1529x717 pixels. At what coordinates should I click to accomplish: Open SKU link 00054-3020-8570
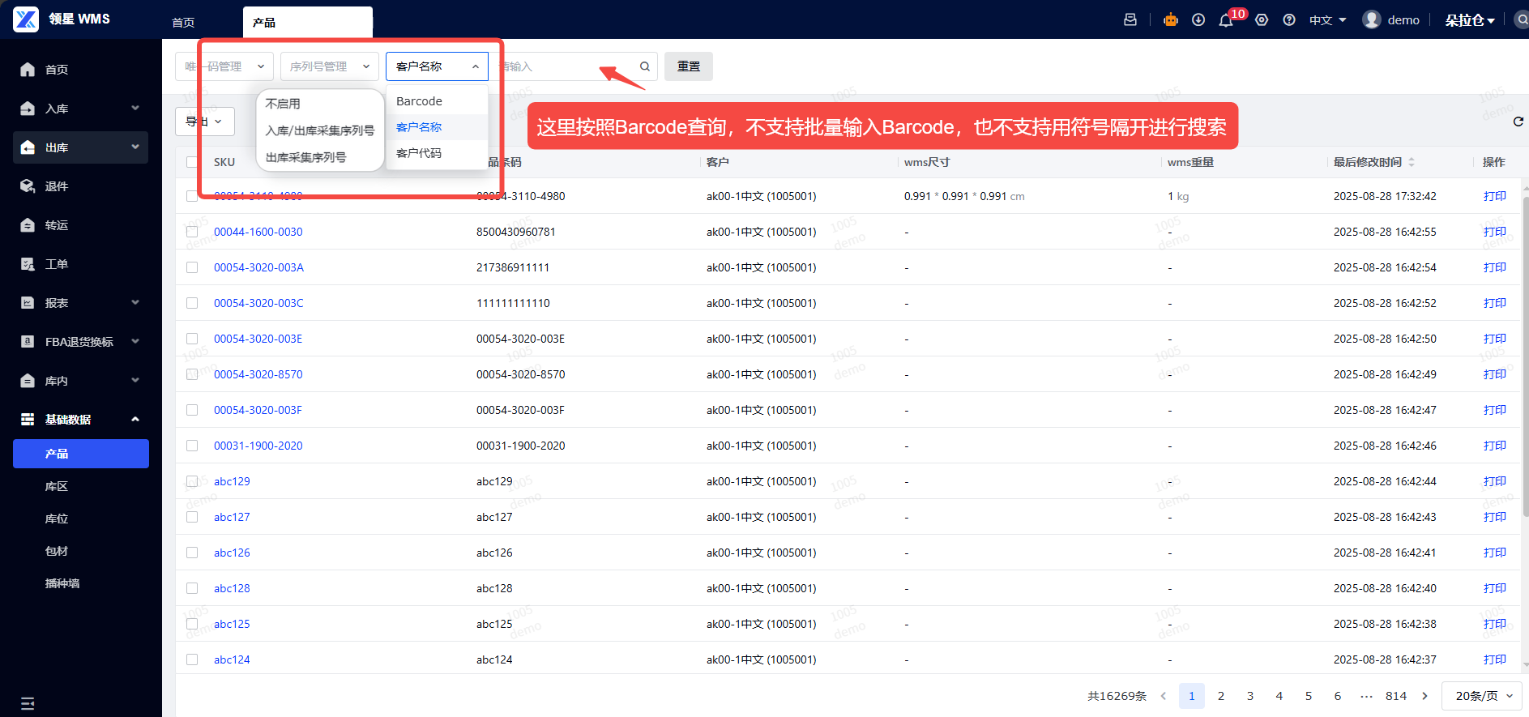pyautogui.click(x=258, y=374)
